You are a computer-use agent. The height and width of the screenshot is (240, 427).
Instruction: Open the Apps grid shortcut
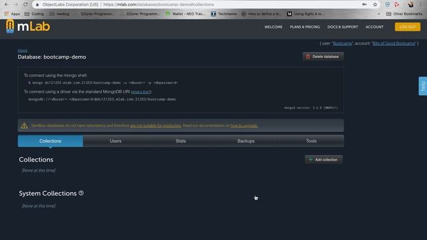pos(12,13)
